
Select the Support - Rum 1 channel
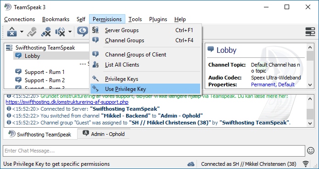[x=45, y=72]
